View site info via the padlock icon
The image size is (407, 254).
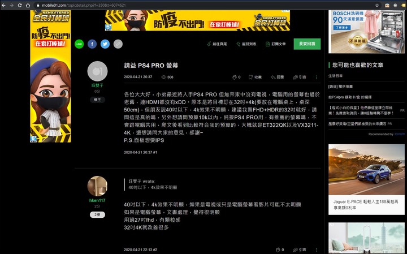[38, 5]
